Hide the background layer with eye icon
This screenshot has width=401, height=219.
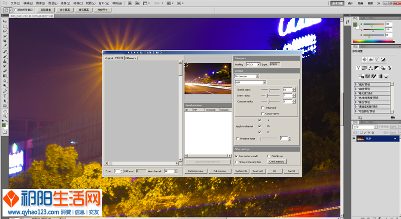click(x=354, y=139)
